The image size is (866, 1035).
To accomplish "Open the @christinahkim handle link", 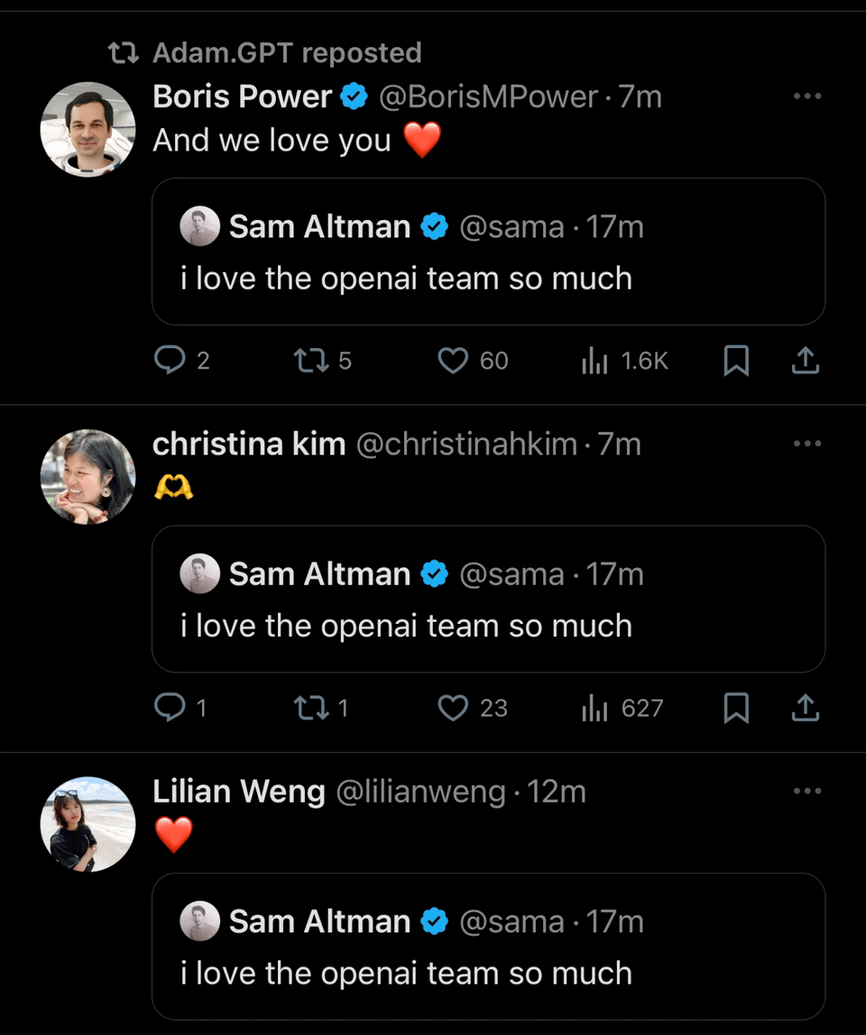I will [466, 444].
